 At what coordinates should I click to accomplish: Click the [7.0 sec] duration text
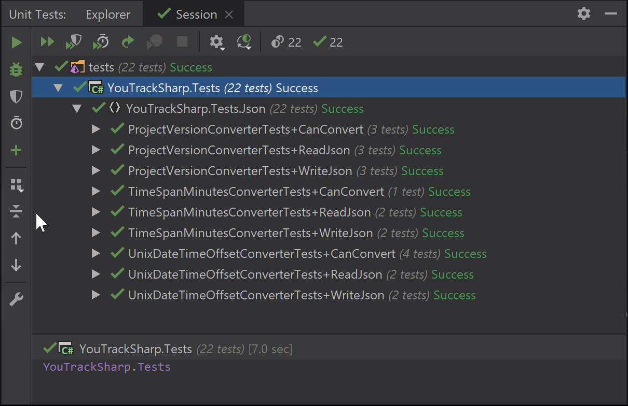[x=270, y=349]
